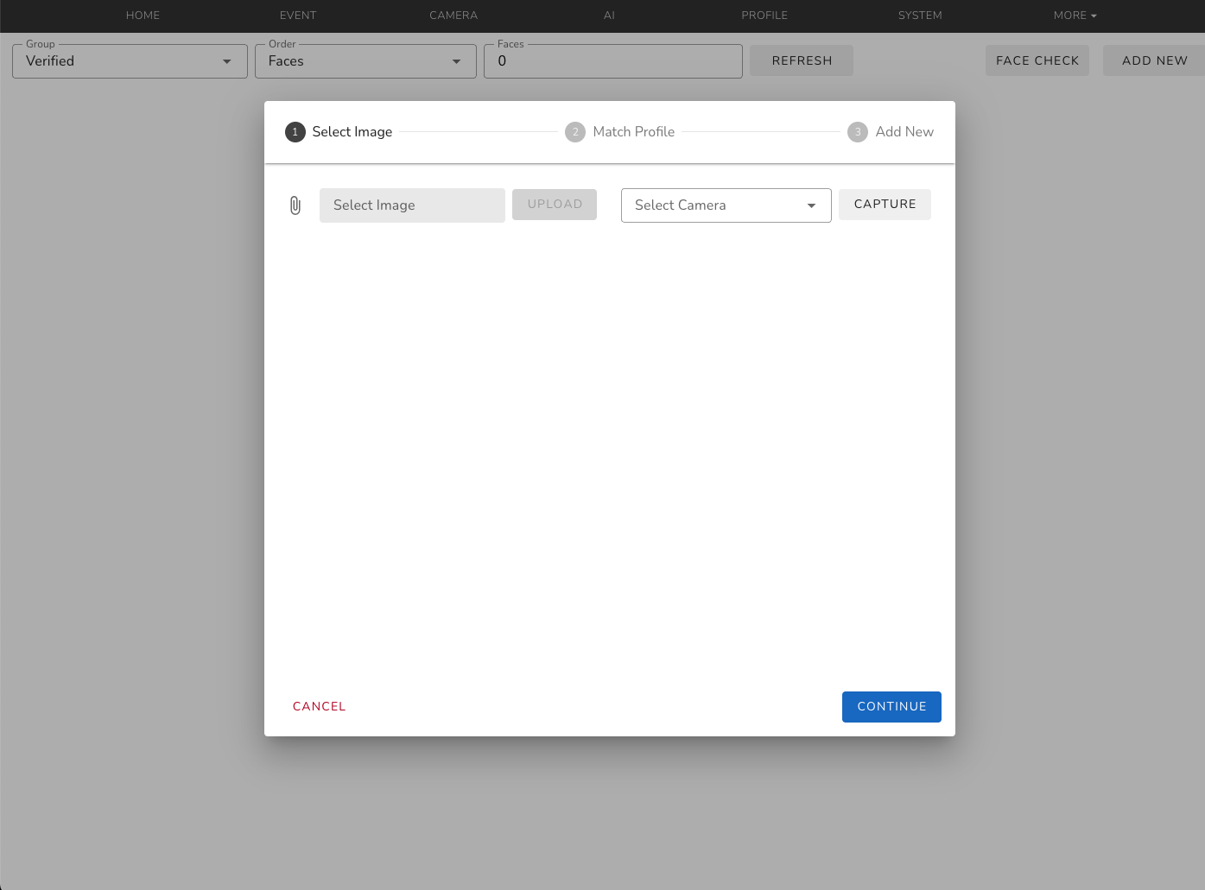The width and height of the screenshot is (1205, 890).
Task: Click the paperclip attachment icon
Action: point(295,205)
